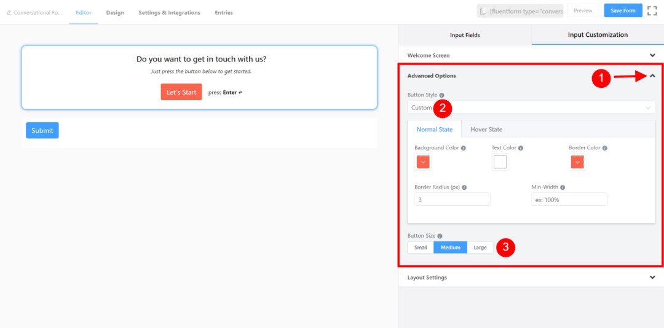Go to the Entries tab
This screenshot has height=328, width=664.
pos(224,13)
